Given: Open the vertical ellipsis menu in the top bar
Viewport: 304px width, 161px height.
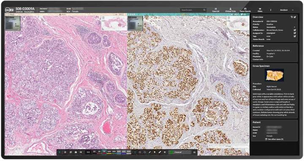Looking at the screenshot, I should pos(271,10).
